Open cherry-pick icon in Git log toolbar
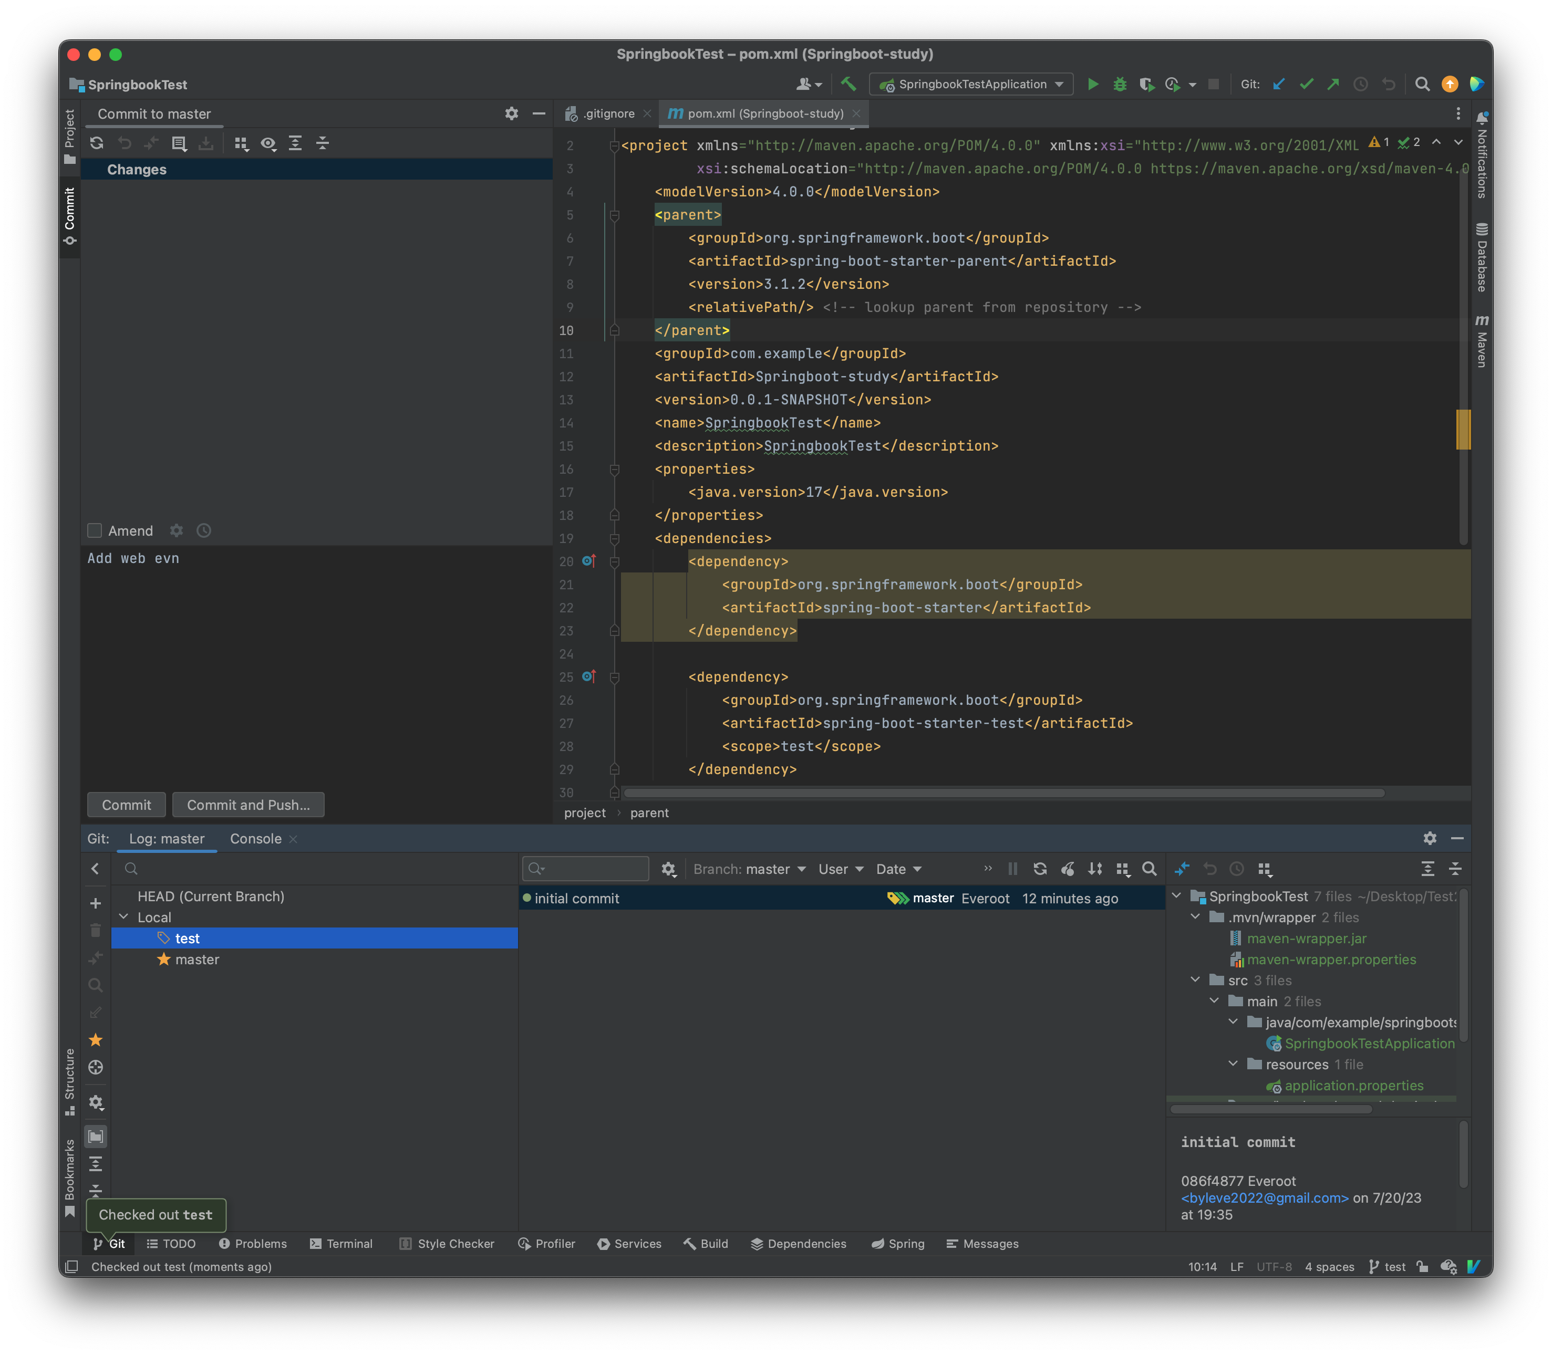 click(x=1068, y=869)
